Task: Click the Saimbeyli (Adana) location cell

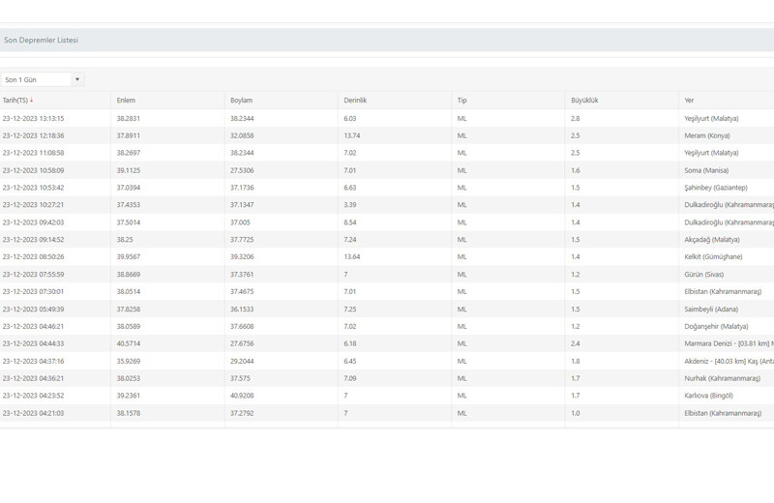Action: click(710, 310)
